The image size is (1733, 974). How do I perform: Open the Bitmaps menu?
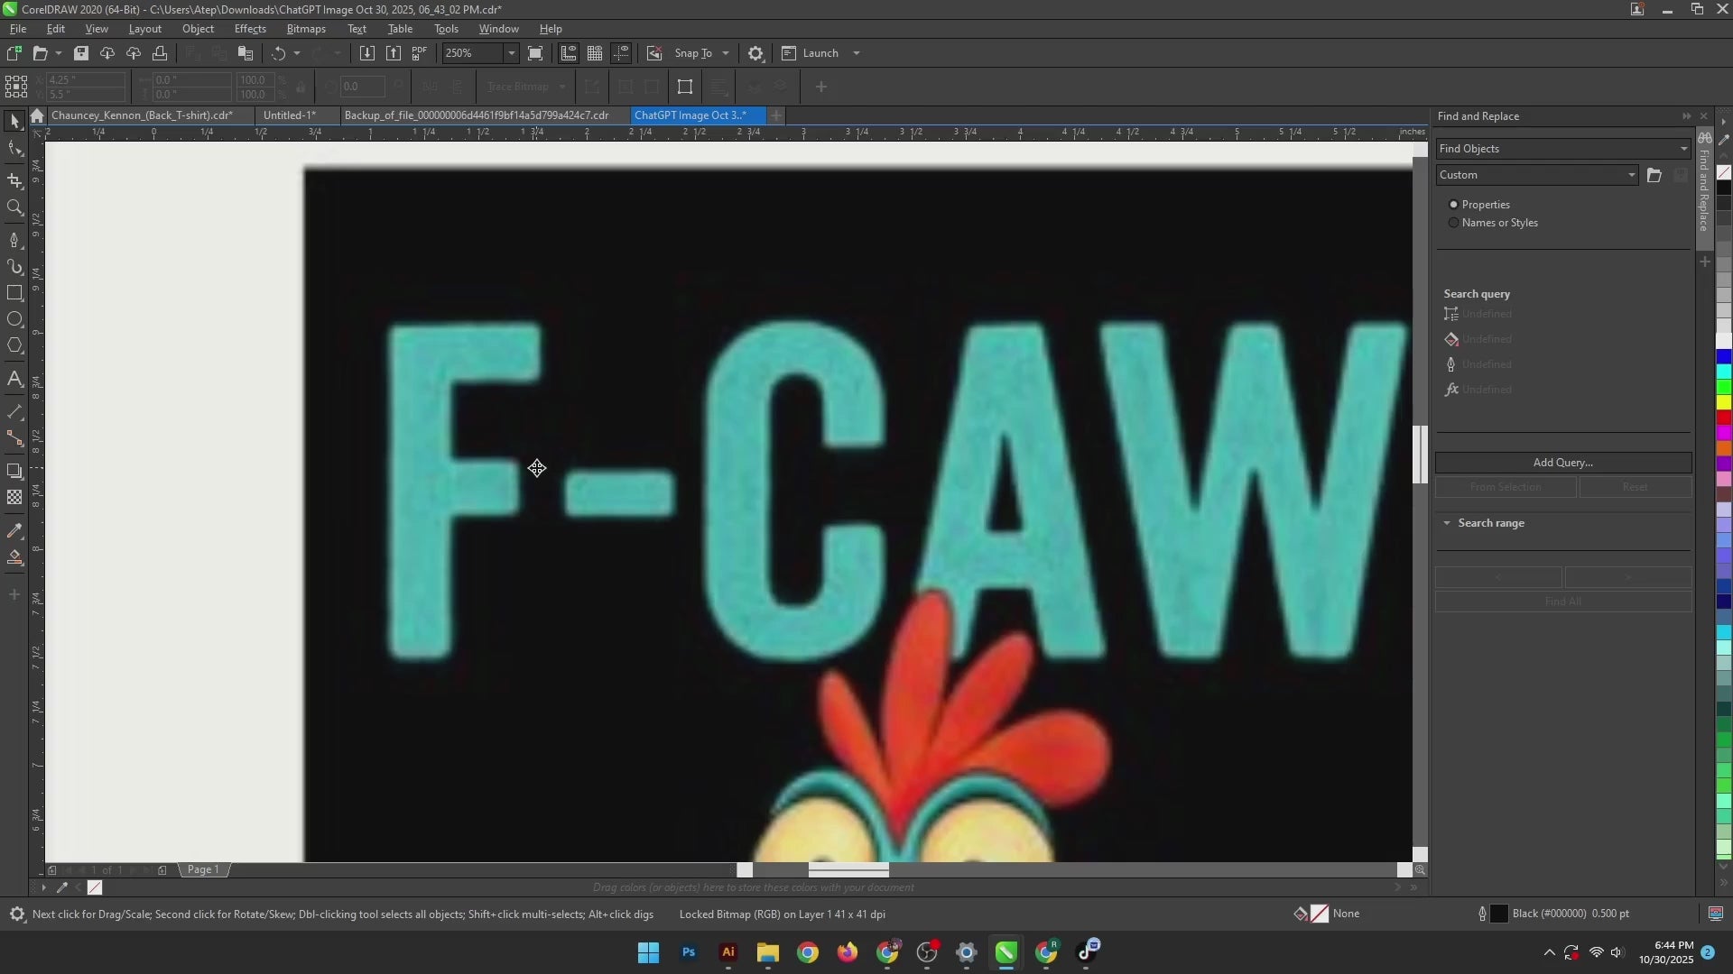306,29
